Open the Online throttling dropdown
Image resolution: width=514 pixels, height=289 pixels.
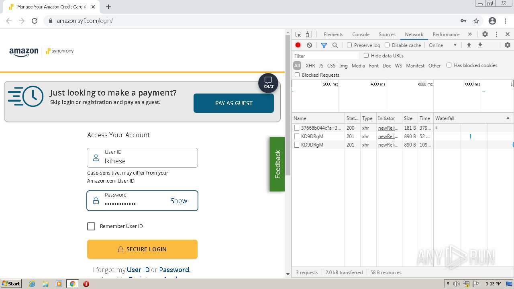tap(443, 45)
